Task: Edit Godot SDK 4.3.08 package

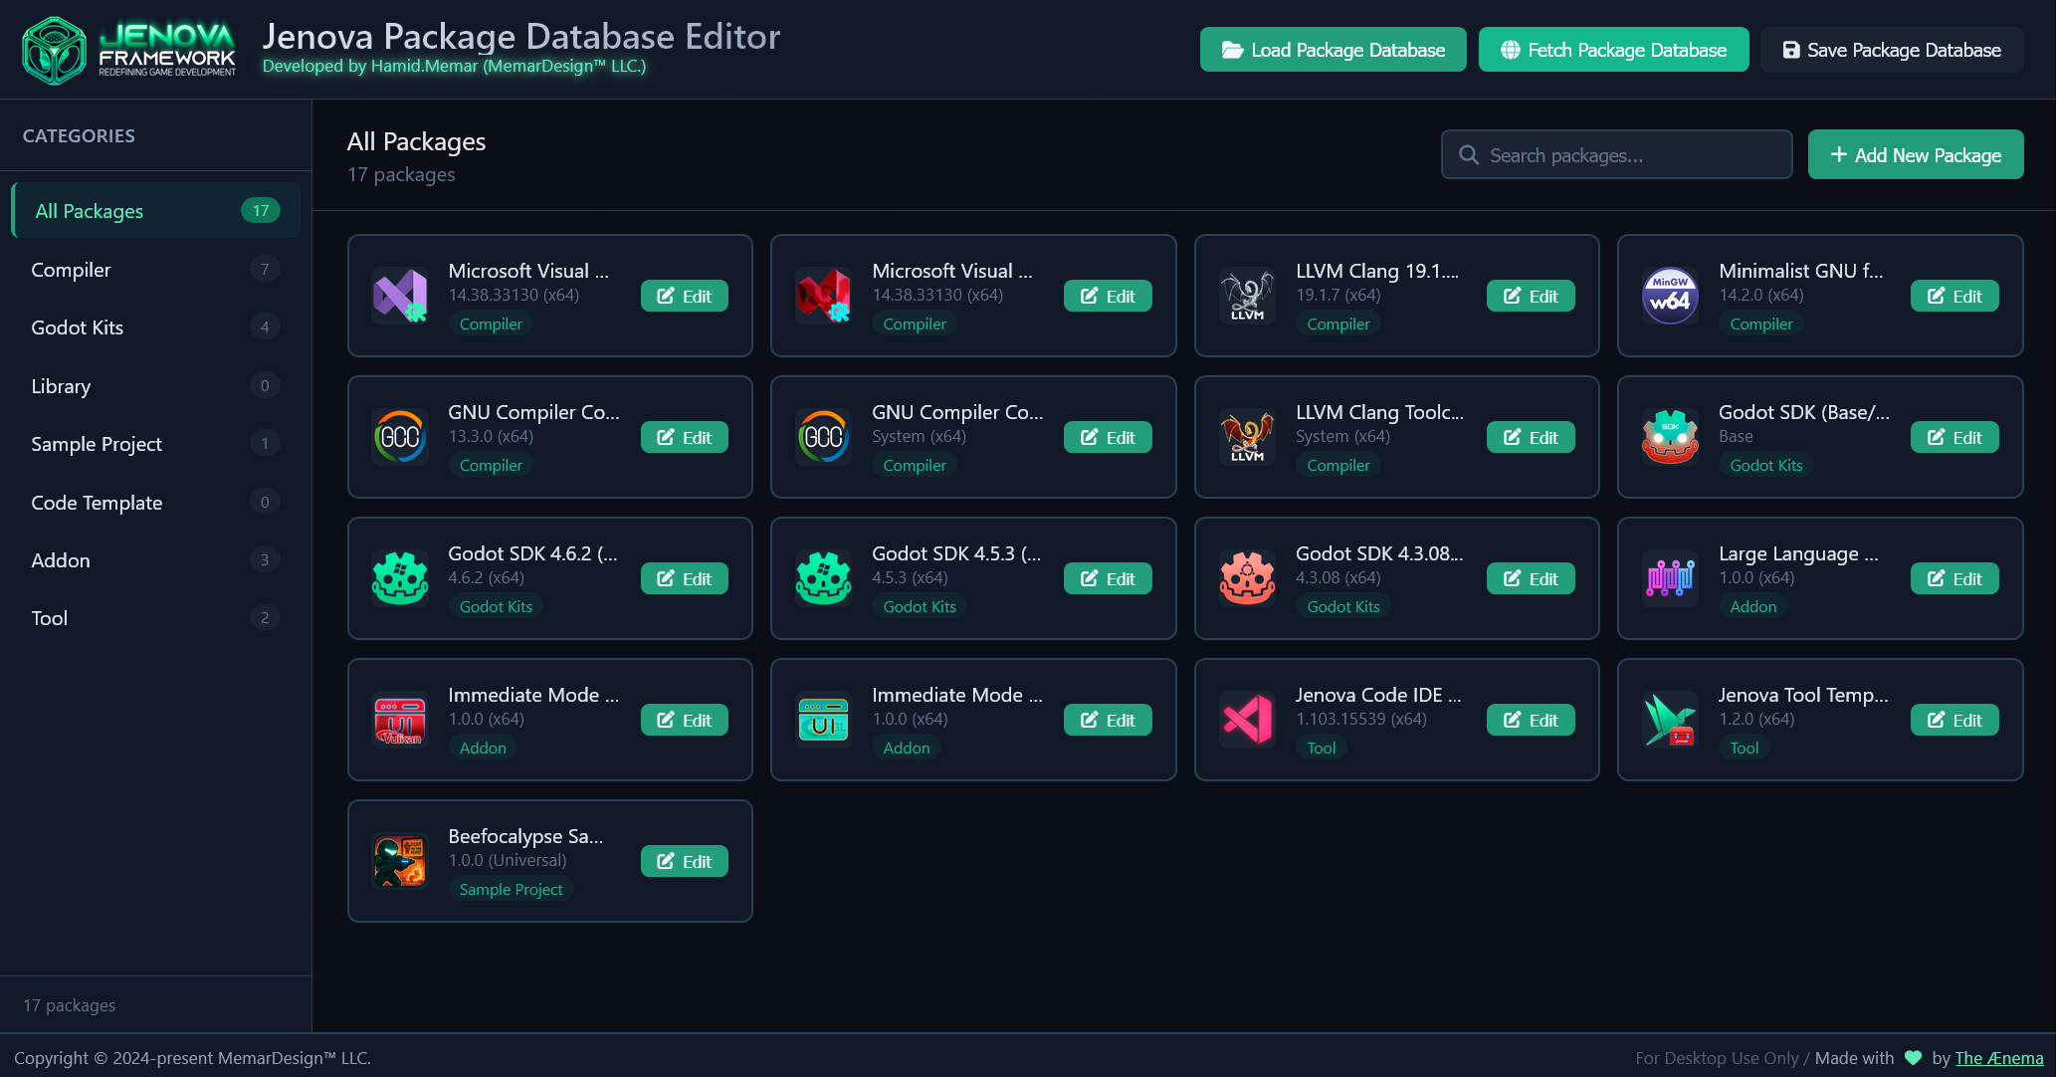Action: coord(1531,578)
